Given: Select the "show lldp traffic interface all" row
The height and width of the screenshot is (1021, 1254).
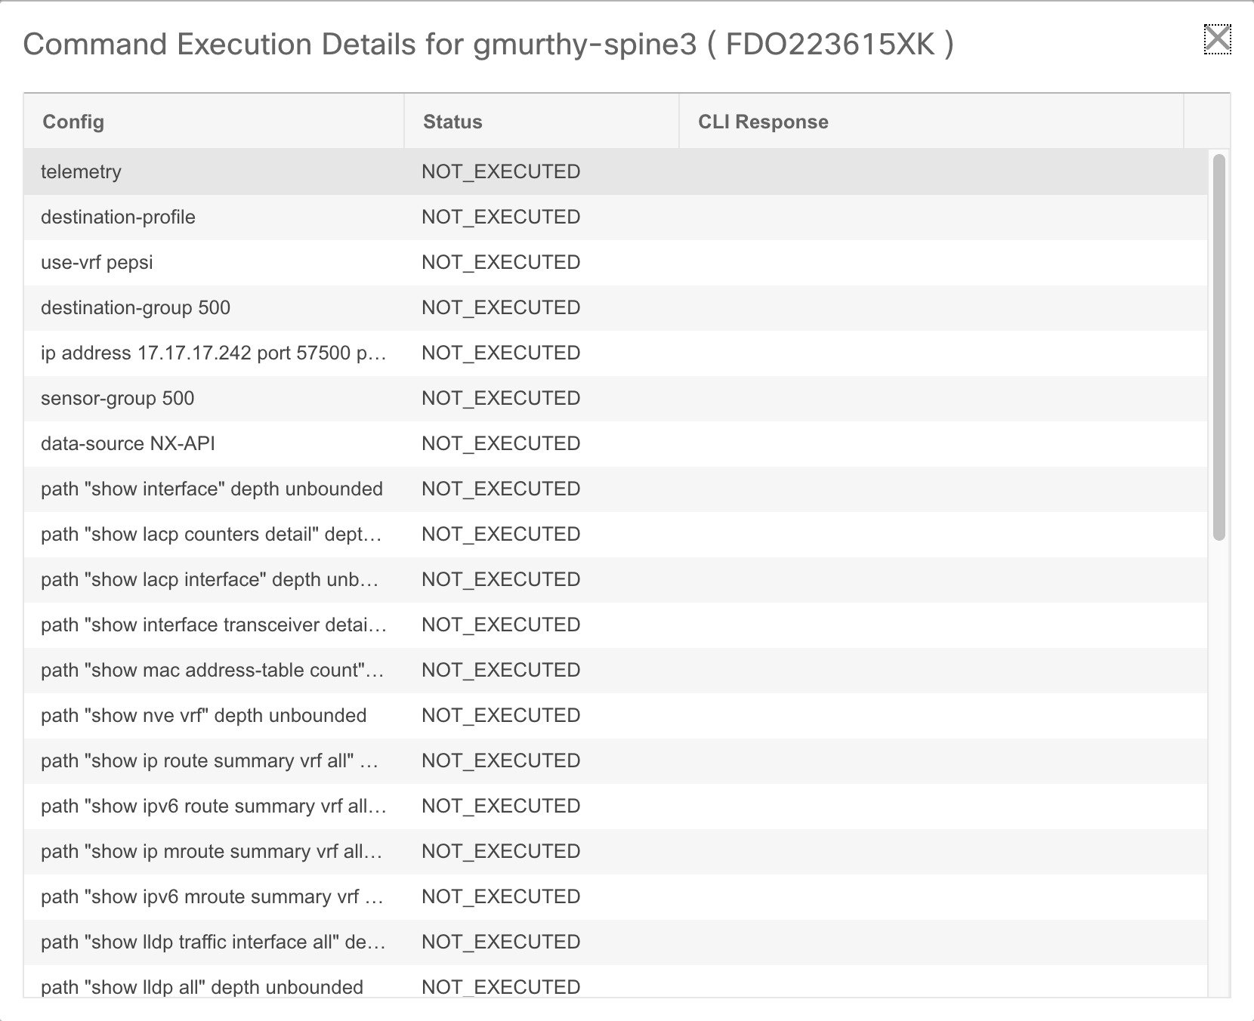Looking at the screenshot, I should click(x=213, y=942).
